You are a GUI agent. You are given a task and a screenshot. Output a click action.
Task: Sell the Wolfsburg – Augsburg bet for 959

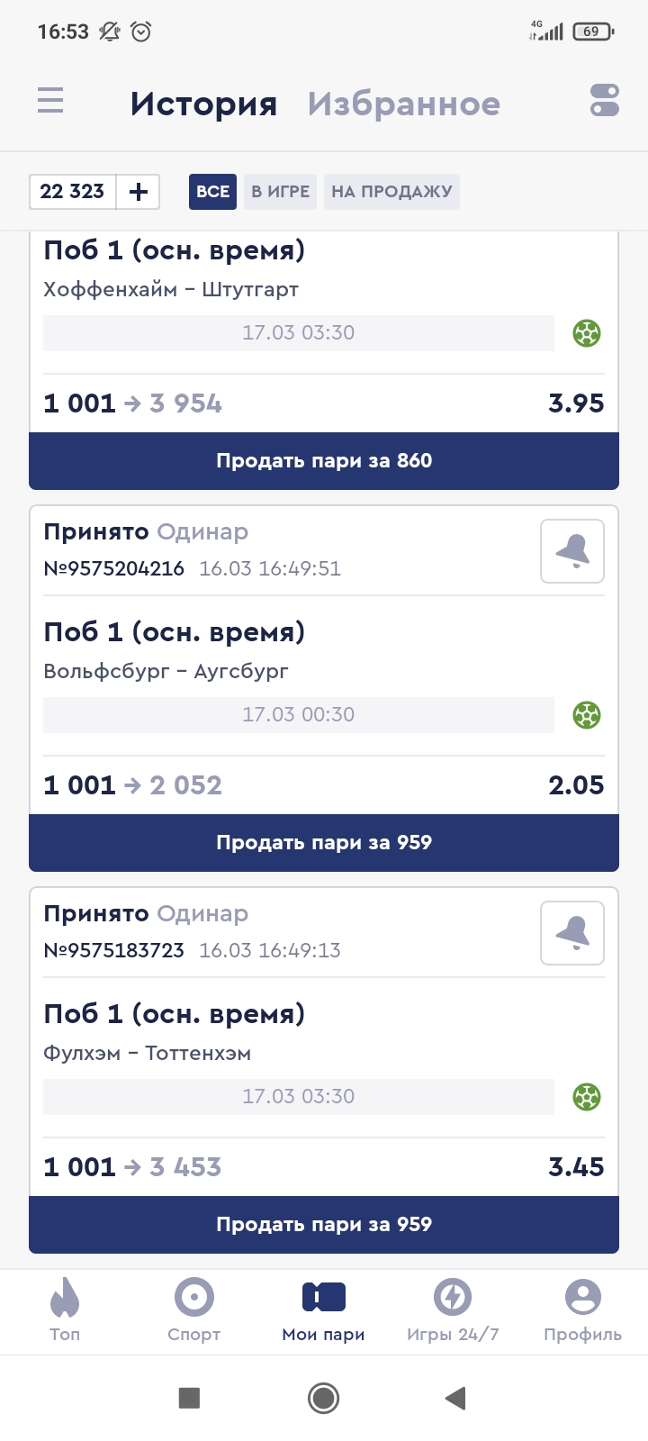pyautogui.click(x=324, y=843)
